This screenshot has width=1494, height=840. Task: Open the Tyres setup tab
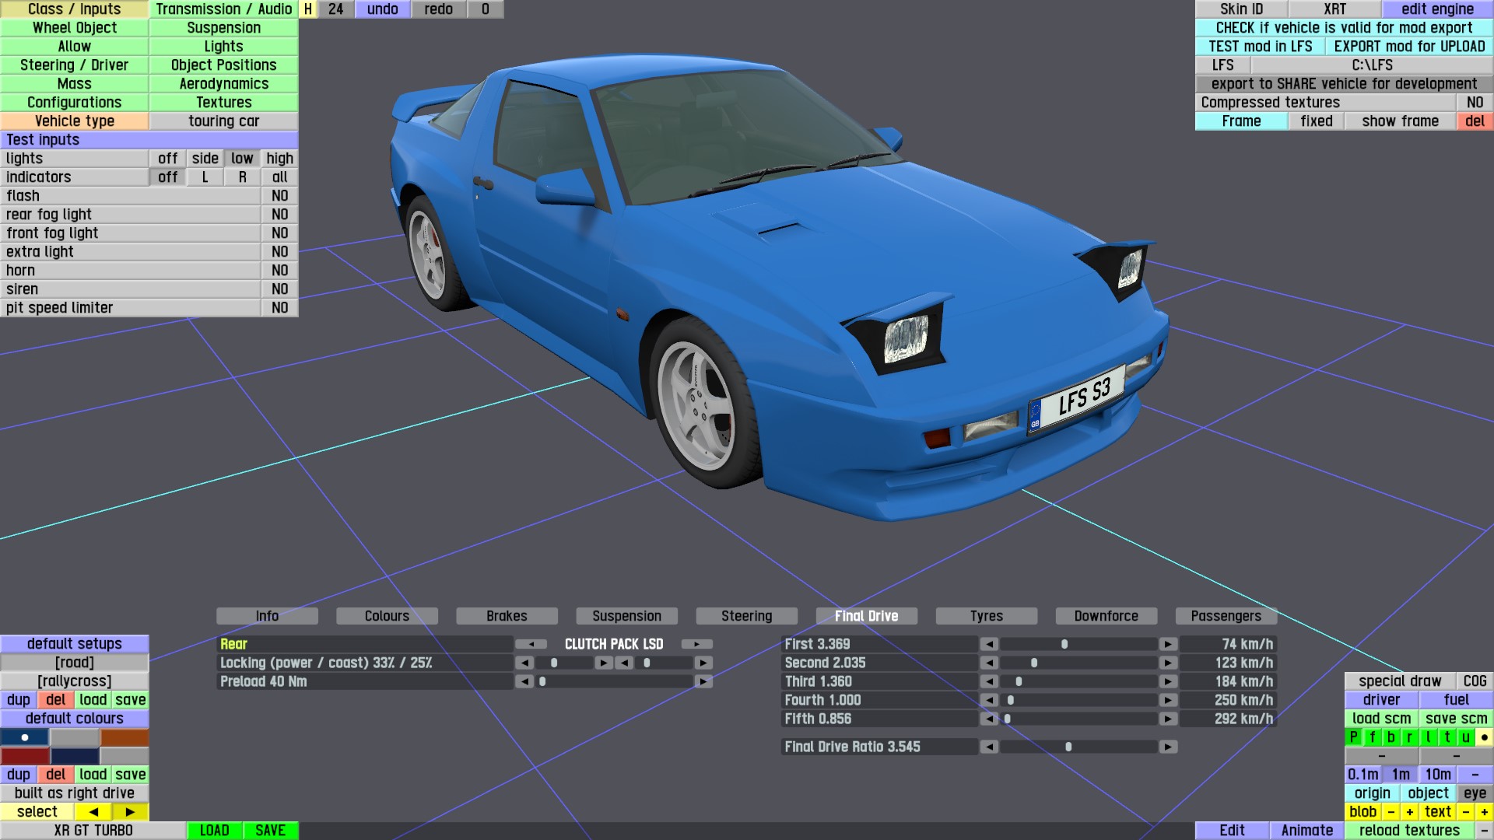[986, 616]
